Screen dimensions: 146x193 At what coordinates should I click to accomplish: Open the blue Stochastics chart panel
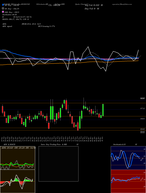click(128, 158)
